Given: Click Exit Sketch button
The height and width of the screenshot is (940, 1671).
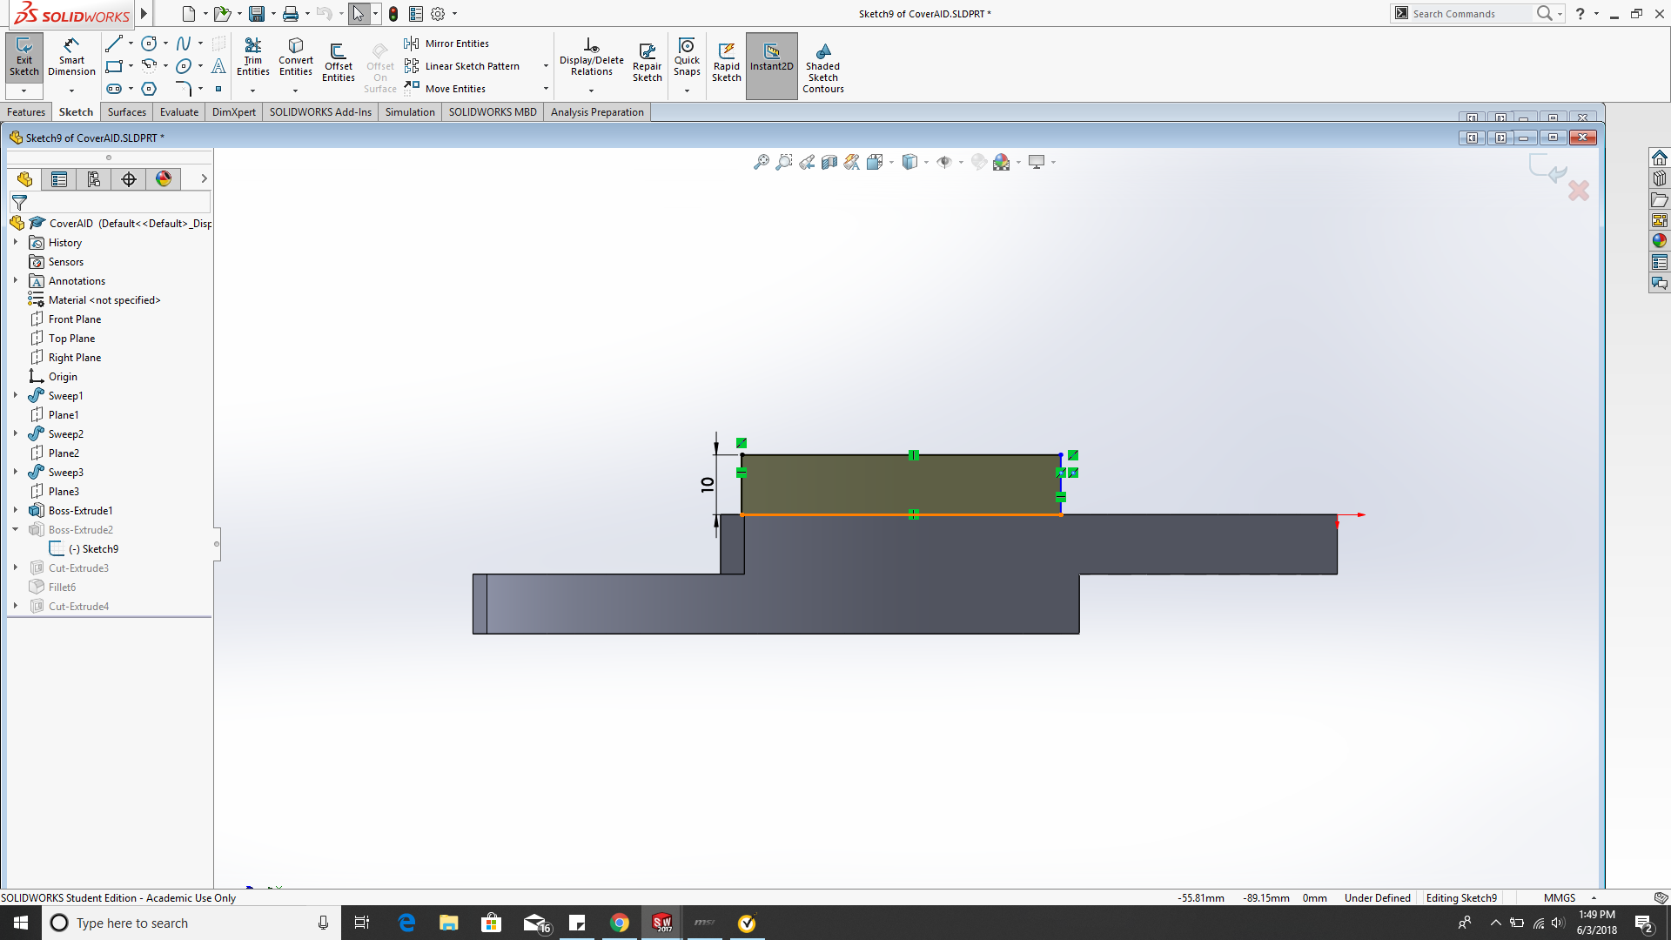Looking at the screenshot, I should click(24, 57).
